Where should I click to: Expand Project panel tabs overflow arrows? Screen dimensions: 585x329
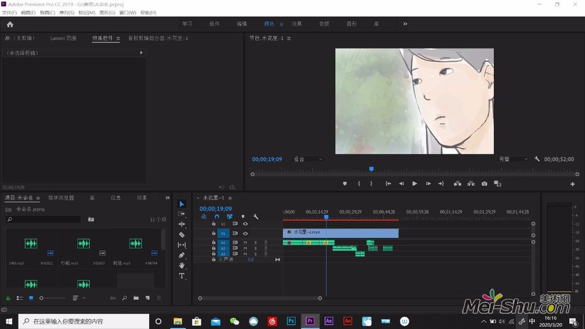pos(167,198)
